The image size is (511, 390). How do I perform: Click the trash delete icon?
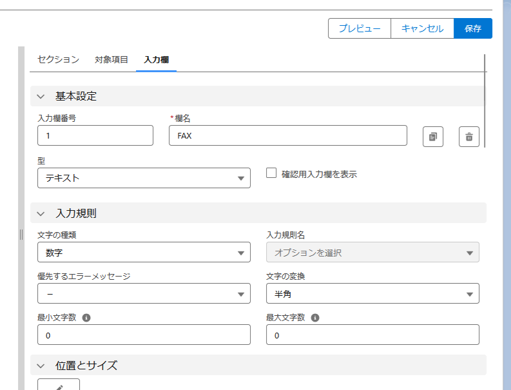(x=469, y=137)
